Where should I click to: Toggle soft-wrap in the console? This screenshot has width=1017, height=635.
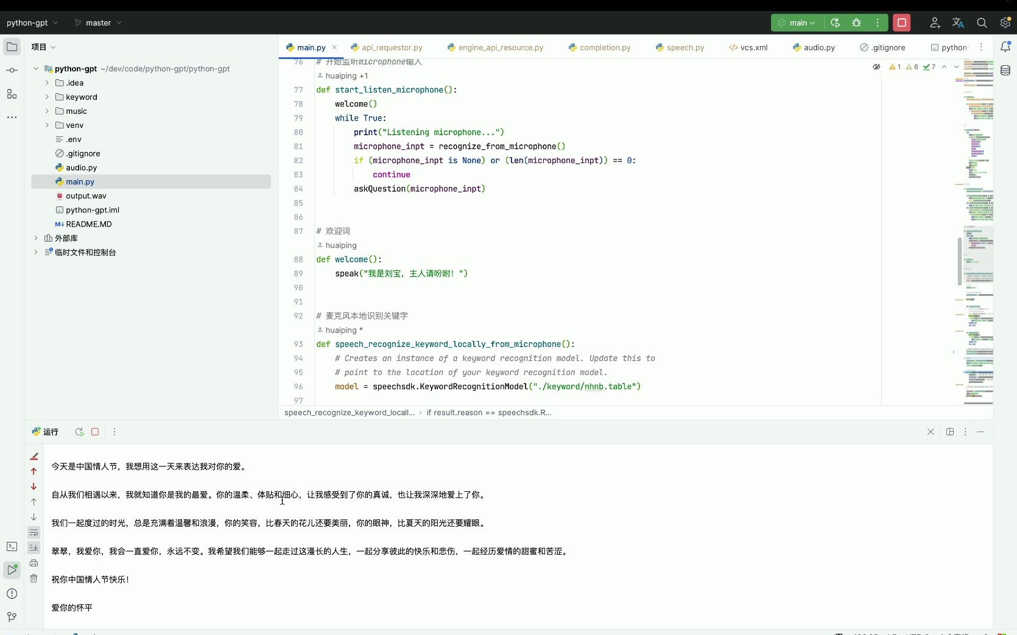pyautogui.click(x=33, y=532)
